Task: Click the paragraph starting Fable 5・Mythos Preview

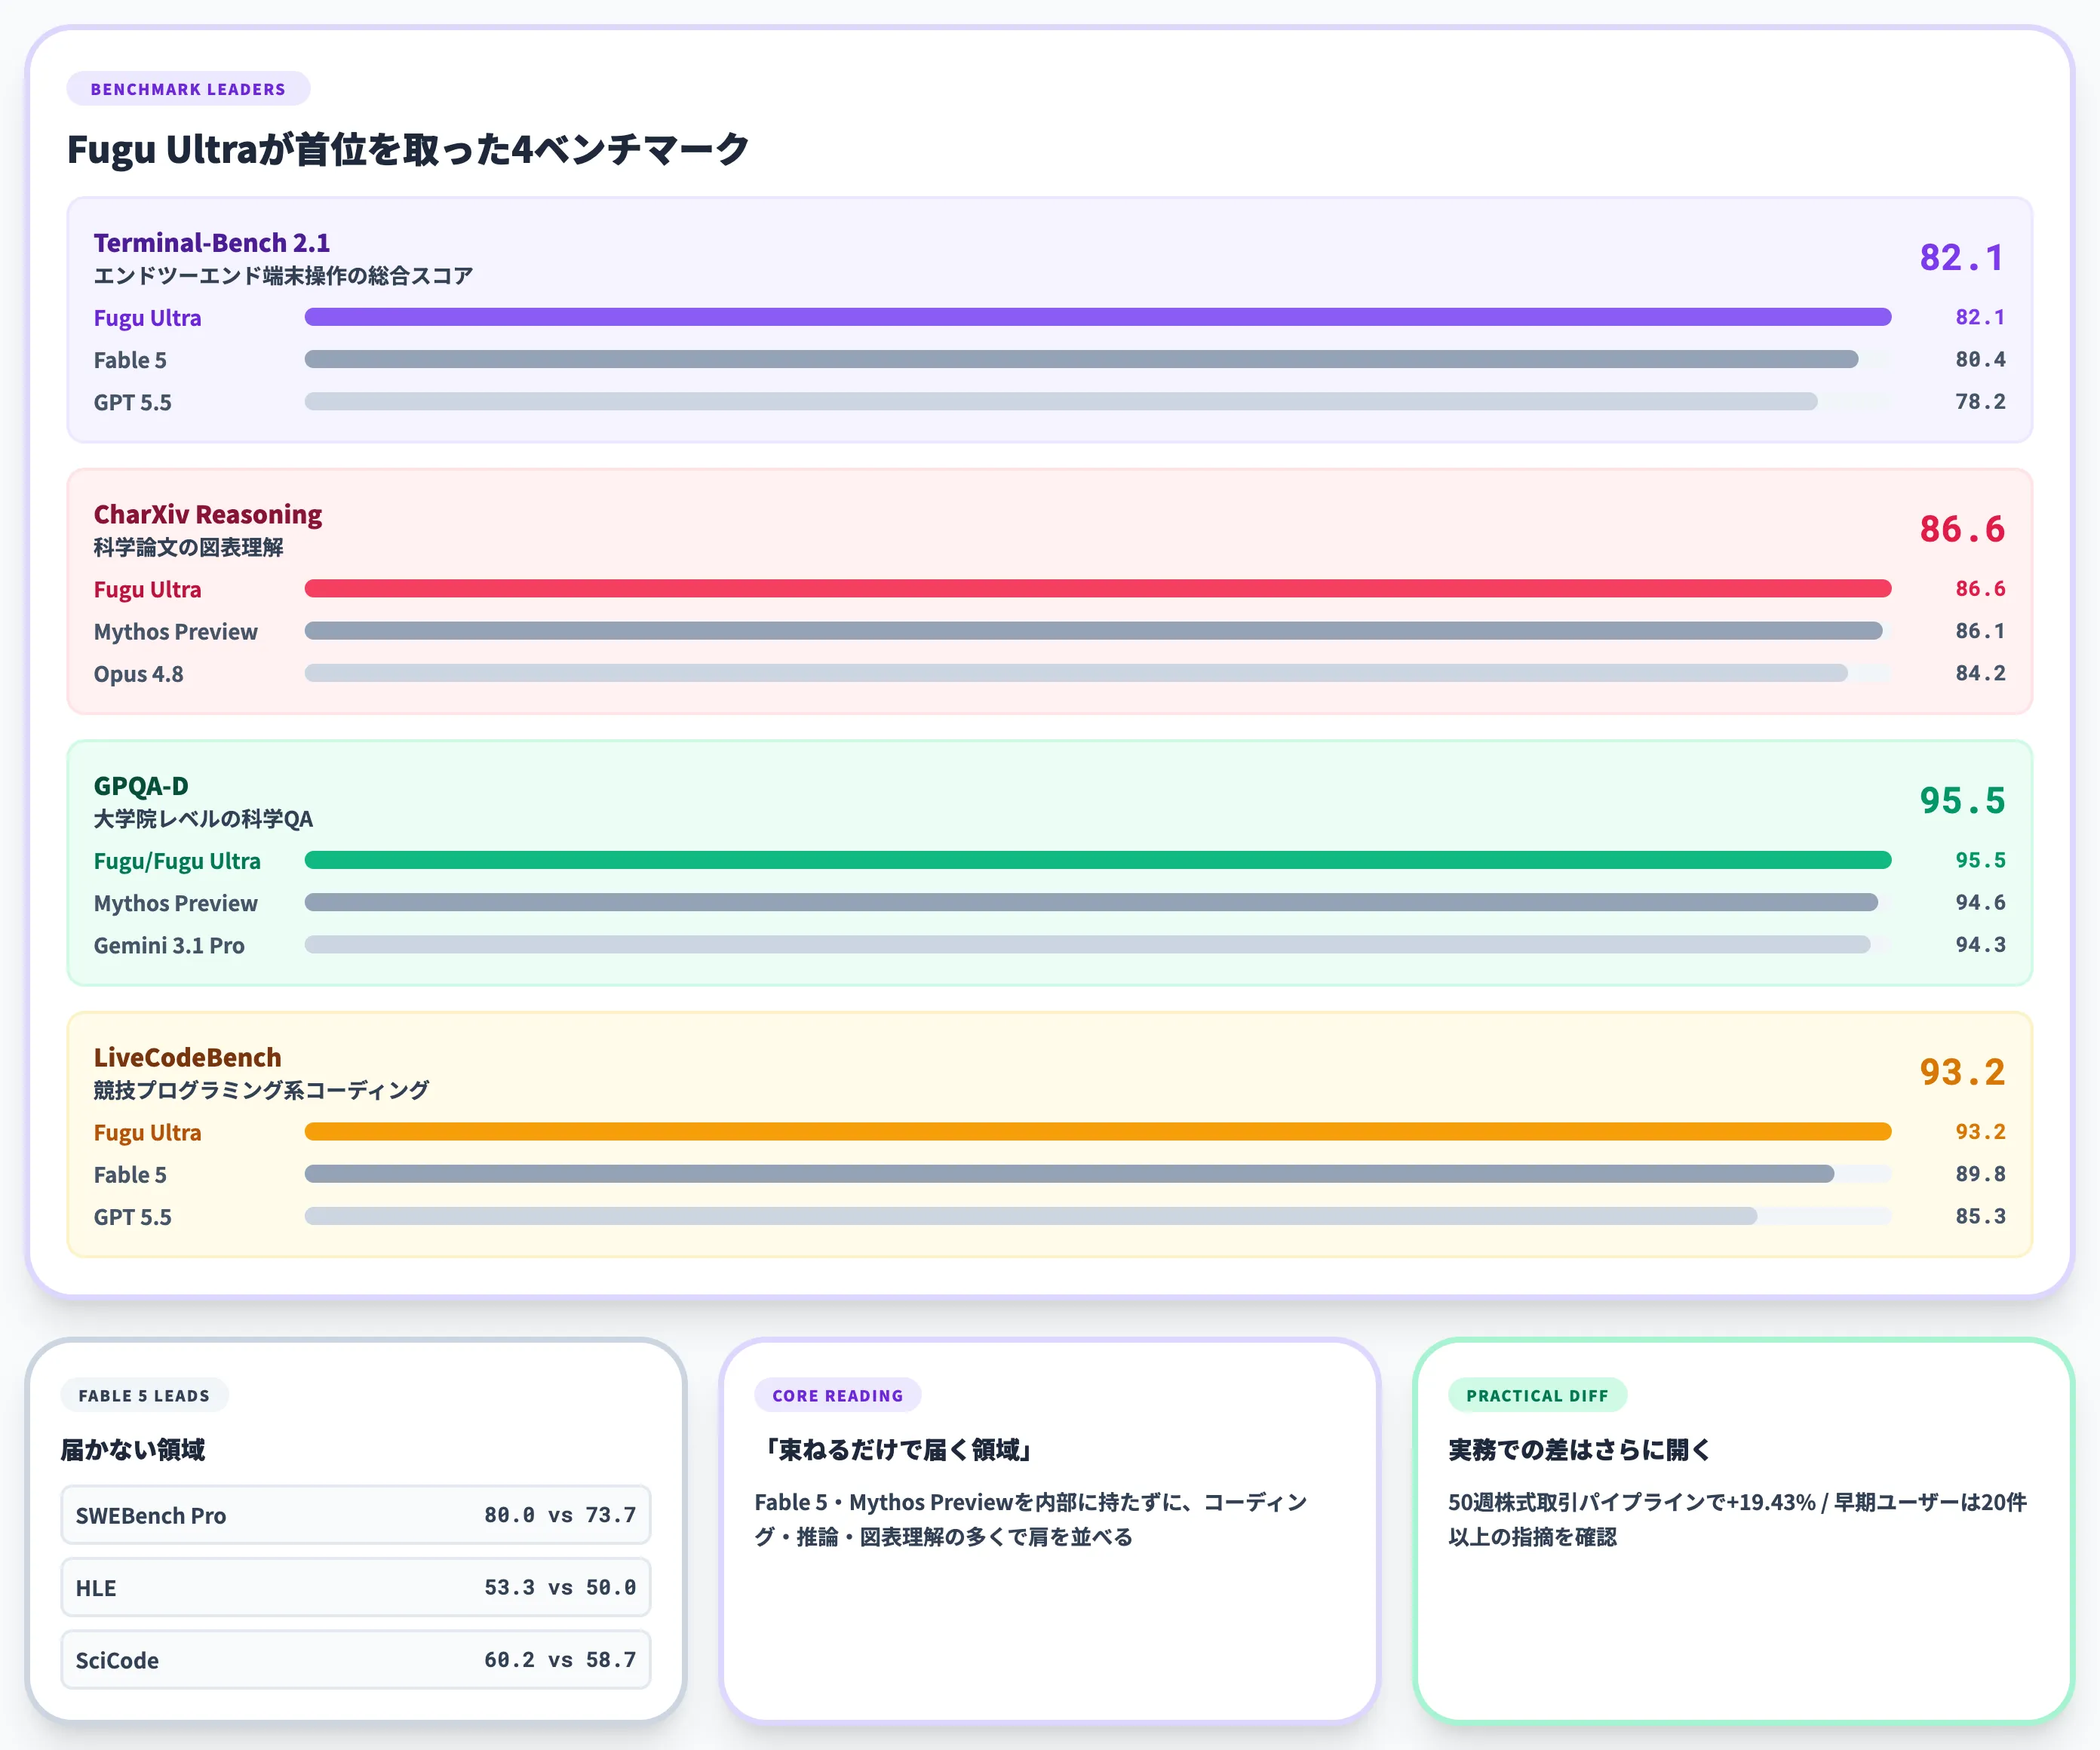Action: pos(1031,1519)
